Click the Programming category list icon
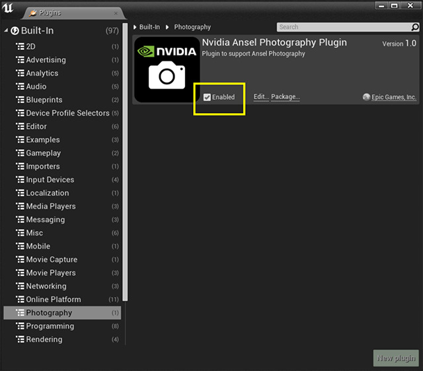Image resolution: width=423 pixels, height=371 pixels. click(x=20, y=326)
